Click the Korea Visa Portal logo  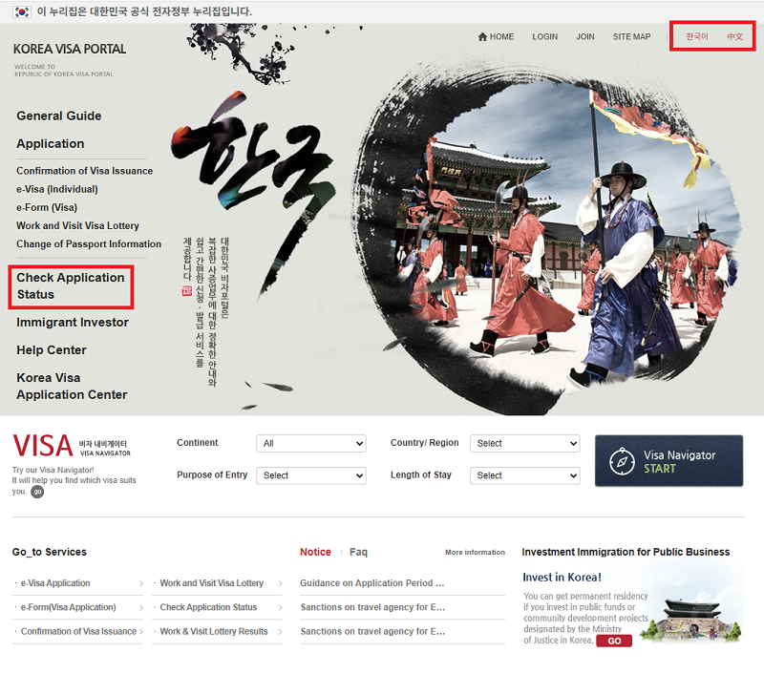[x=70, y=50]
